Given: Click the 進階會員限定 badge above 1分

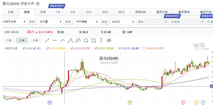Looking at the screenshot, I should pos(57,6).
